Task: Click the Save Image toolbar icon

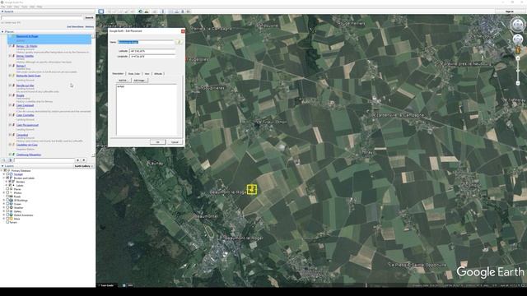Action: (x=183, y=12)
